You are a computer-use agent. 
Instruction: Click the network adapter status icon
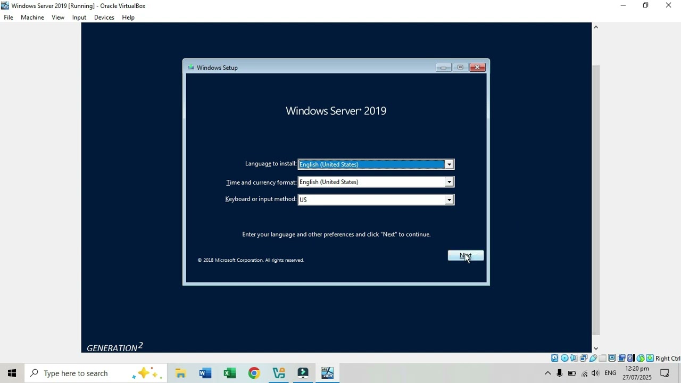583,358
